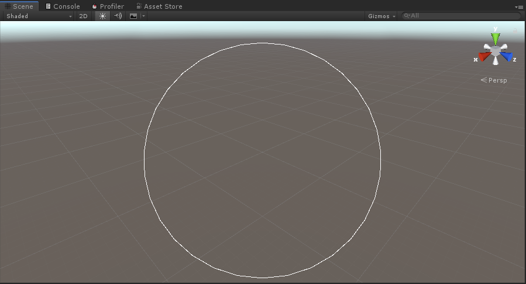
Task: Open the Console tab
Action: (63, 6)
